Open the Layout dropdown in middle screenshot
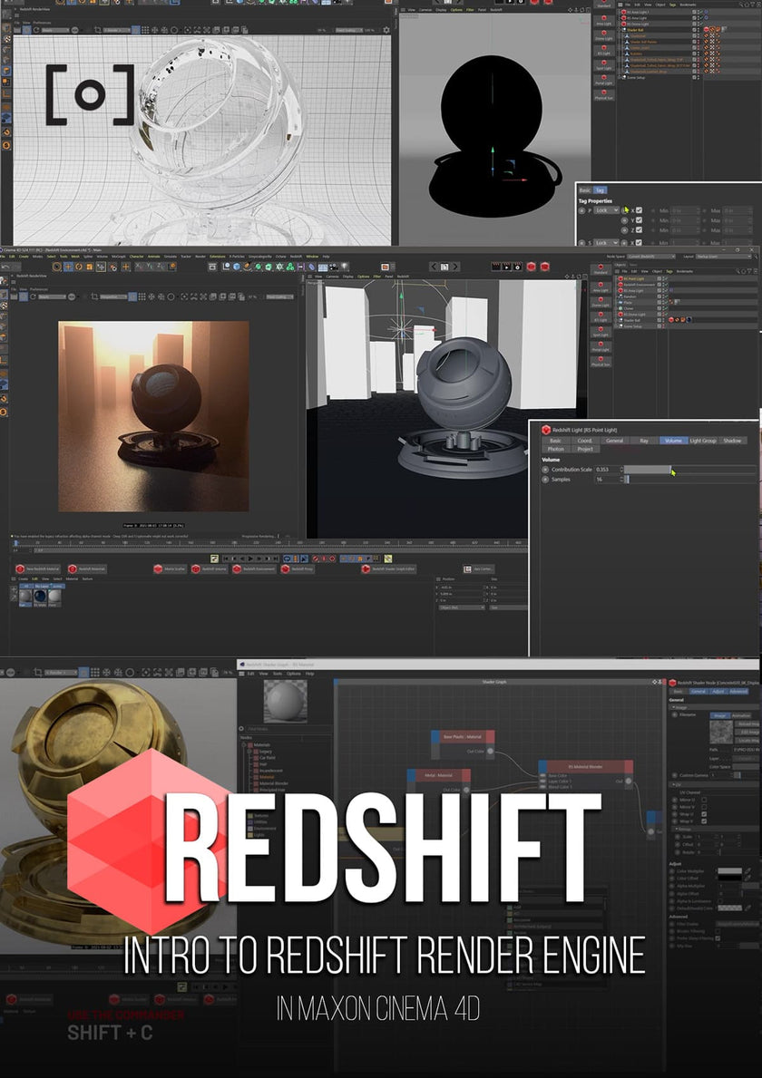This screenshot has width=762, height=1078. (724, 257)
